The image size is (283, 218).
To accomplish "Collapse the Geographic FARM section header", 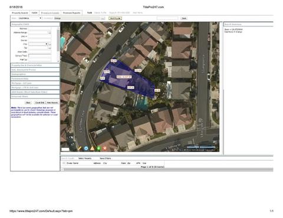I will (x=35, y=24).
